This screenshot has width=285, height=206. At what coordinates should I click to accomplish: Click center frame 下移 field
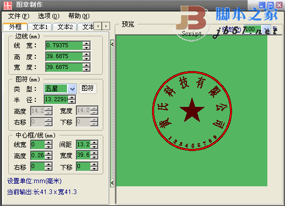pos(83,167)
